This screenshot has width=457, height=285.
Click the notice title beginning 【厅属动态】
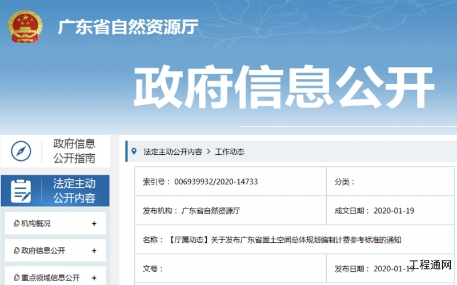coord(284,240)
